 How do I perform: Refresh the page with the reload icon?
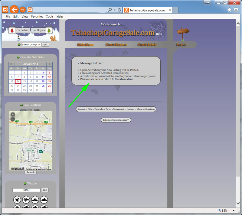pos(119,10)
